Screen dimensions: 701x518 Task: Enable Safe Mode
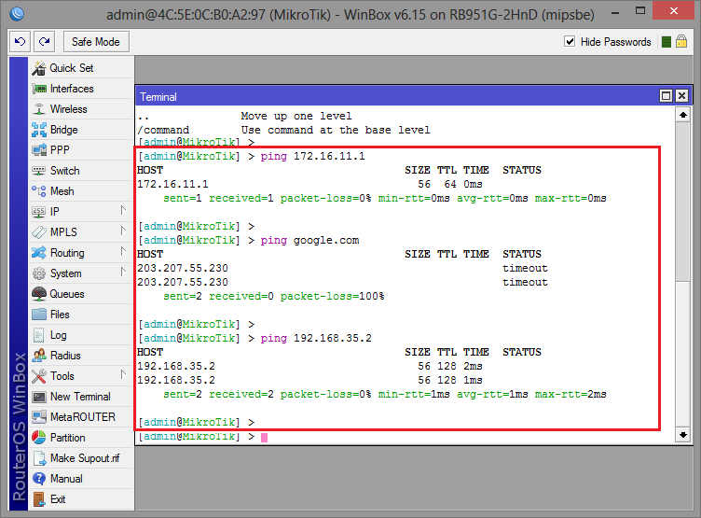click(x=96, y=42)
